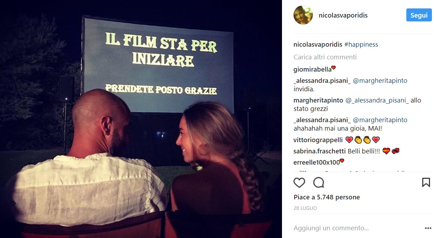Focus the Aggiungi un commento field
434x238 pixels.
[357, 228]
